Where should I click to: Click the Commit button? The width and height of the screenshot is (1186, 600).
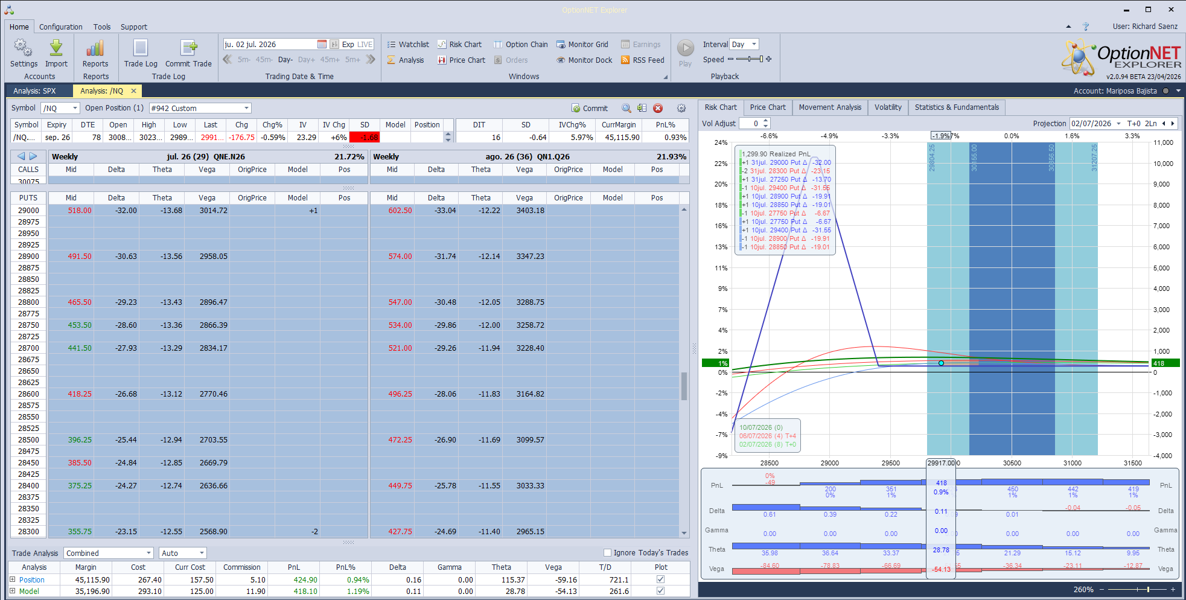[590, 108]
